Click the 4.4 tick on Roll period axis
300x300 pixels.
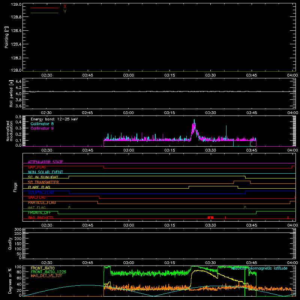[x=18, y=81]
